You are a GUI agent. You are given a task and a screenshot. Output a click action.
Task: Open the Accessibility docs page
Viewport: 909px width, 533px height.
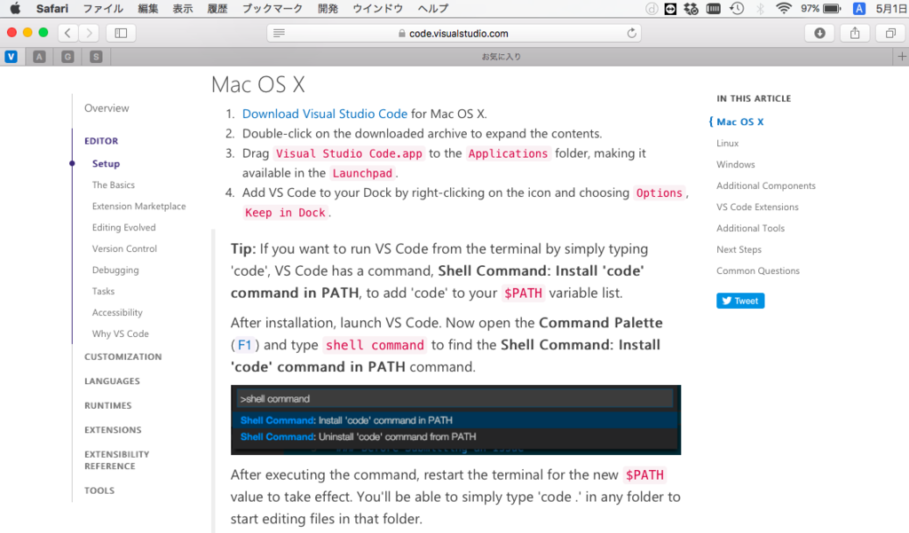(x=117, y=312)
